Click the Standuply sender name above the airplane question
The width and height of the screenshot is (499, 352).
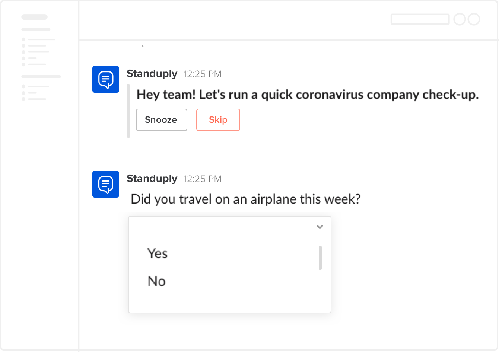(x=152, y=179)
